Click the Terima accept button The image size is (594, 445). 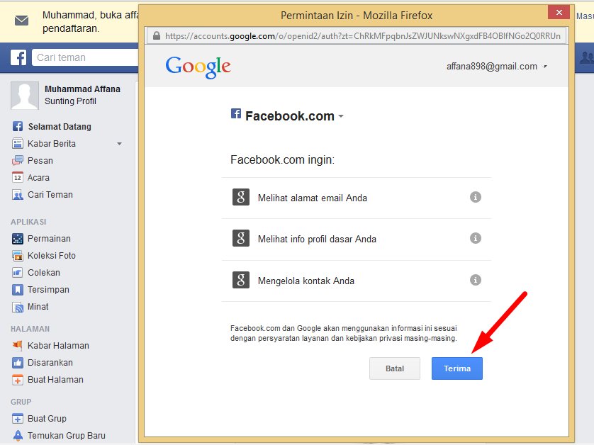click(x=457, y=368)
